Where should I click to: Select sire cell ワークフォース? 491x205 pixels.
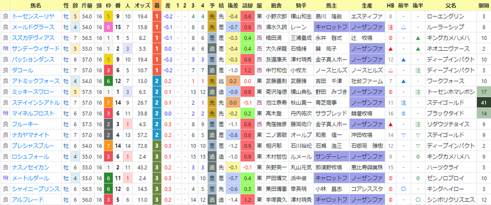[x=446, y=81]
